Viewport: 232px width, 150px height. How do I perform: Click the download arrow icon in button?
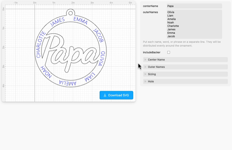105,95
